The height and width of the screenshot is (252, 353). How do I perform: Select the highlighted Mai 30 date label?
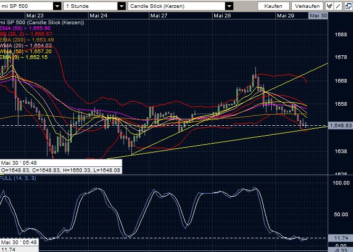tap(318, 15)
